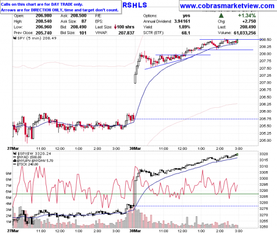Screen dimensions: 277x234
Task: Click the 3300 axis label on lower chart
Action: tap(264, 179)
